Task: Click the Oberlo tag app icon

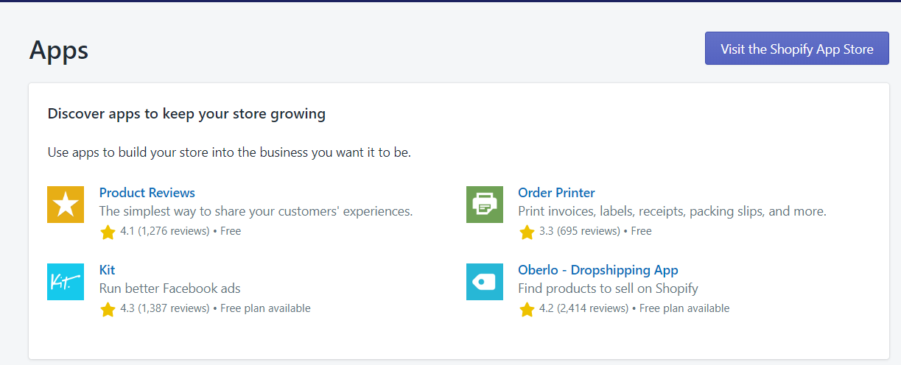Action: 485,282
